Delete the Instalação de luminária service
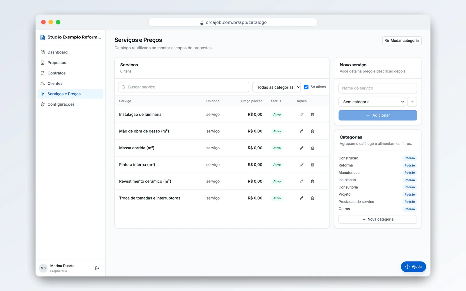Viewport: 466px width, 291px height. 313,115
